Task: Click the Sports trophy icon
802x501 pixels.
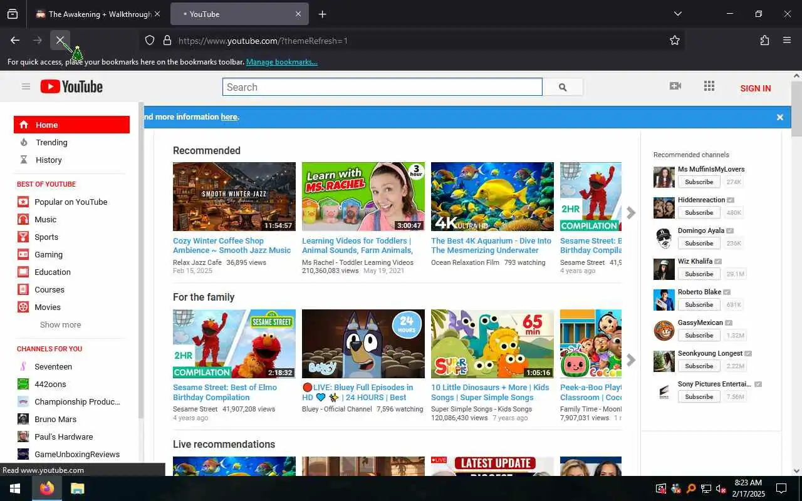Action: tap(23, 237)
